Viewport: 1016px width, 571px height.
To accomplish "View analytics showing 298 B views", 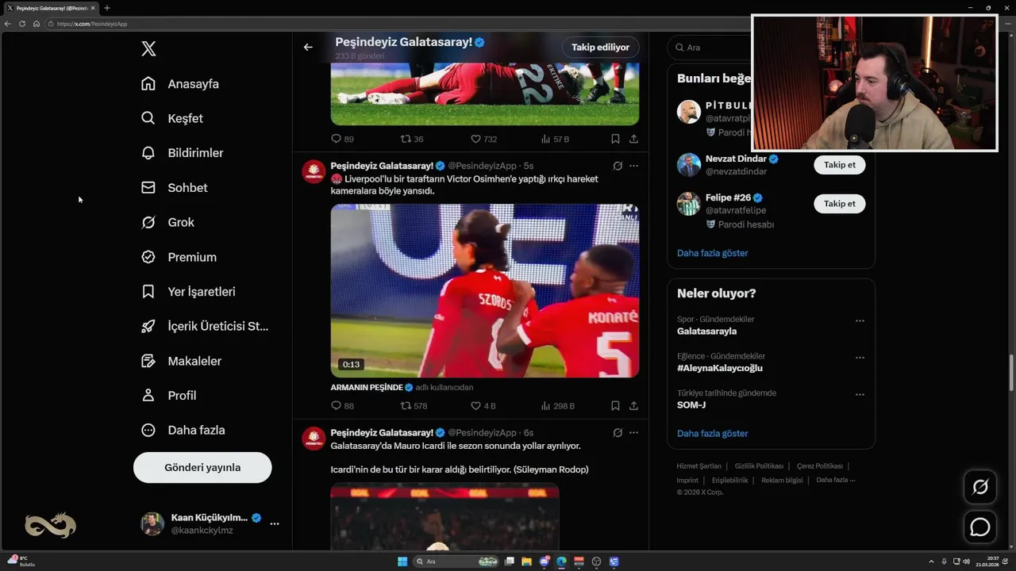I will 557,405.
